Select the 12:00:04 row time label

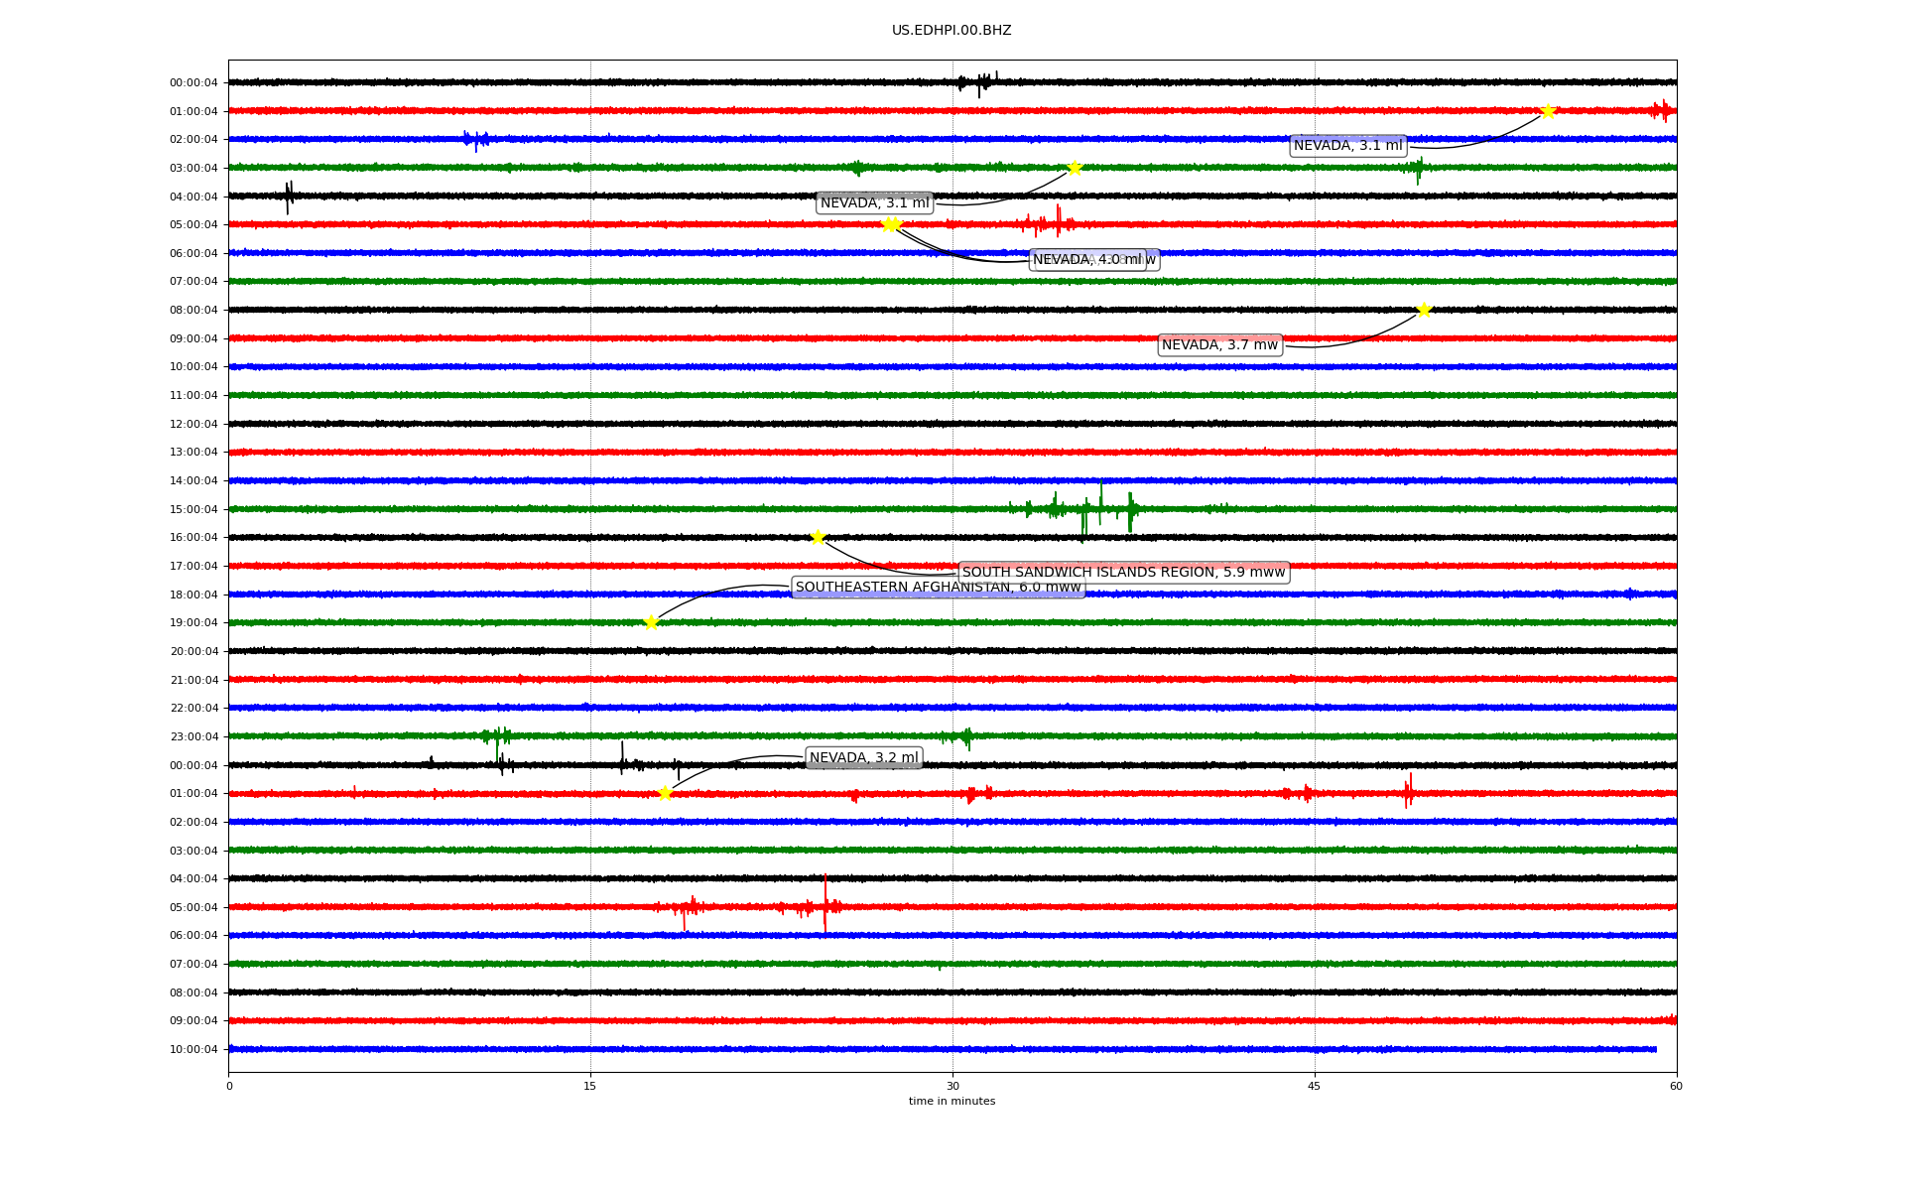(193, 425)
